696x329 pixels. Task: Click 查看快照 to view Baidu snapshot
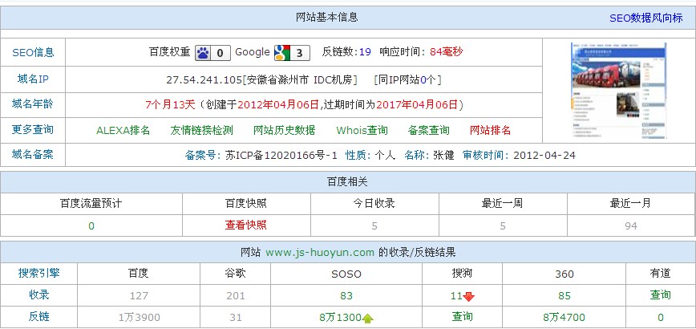click(x=246, y=225)
